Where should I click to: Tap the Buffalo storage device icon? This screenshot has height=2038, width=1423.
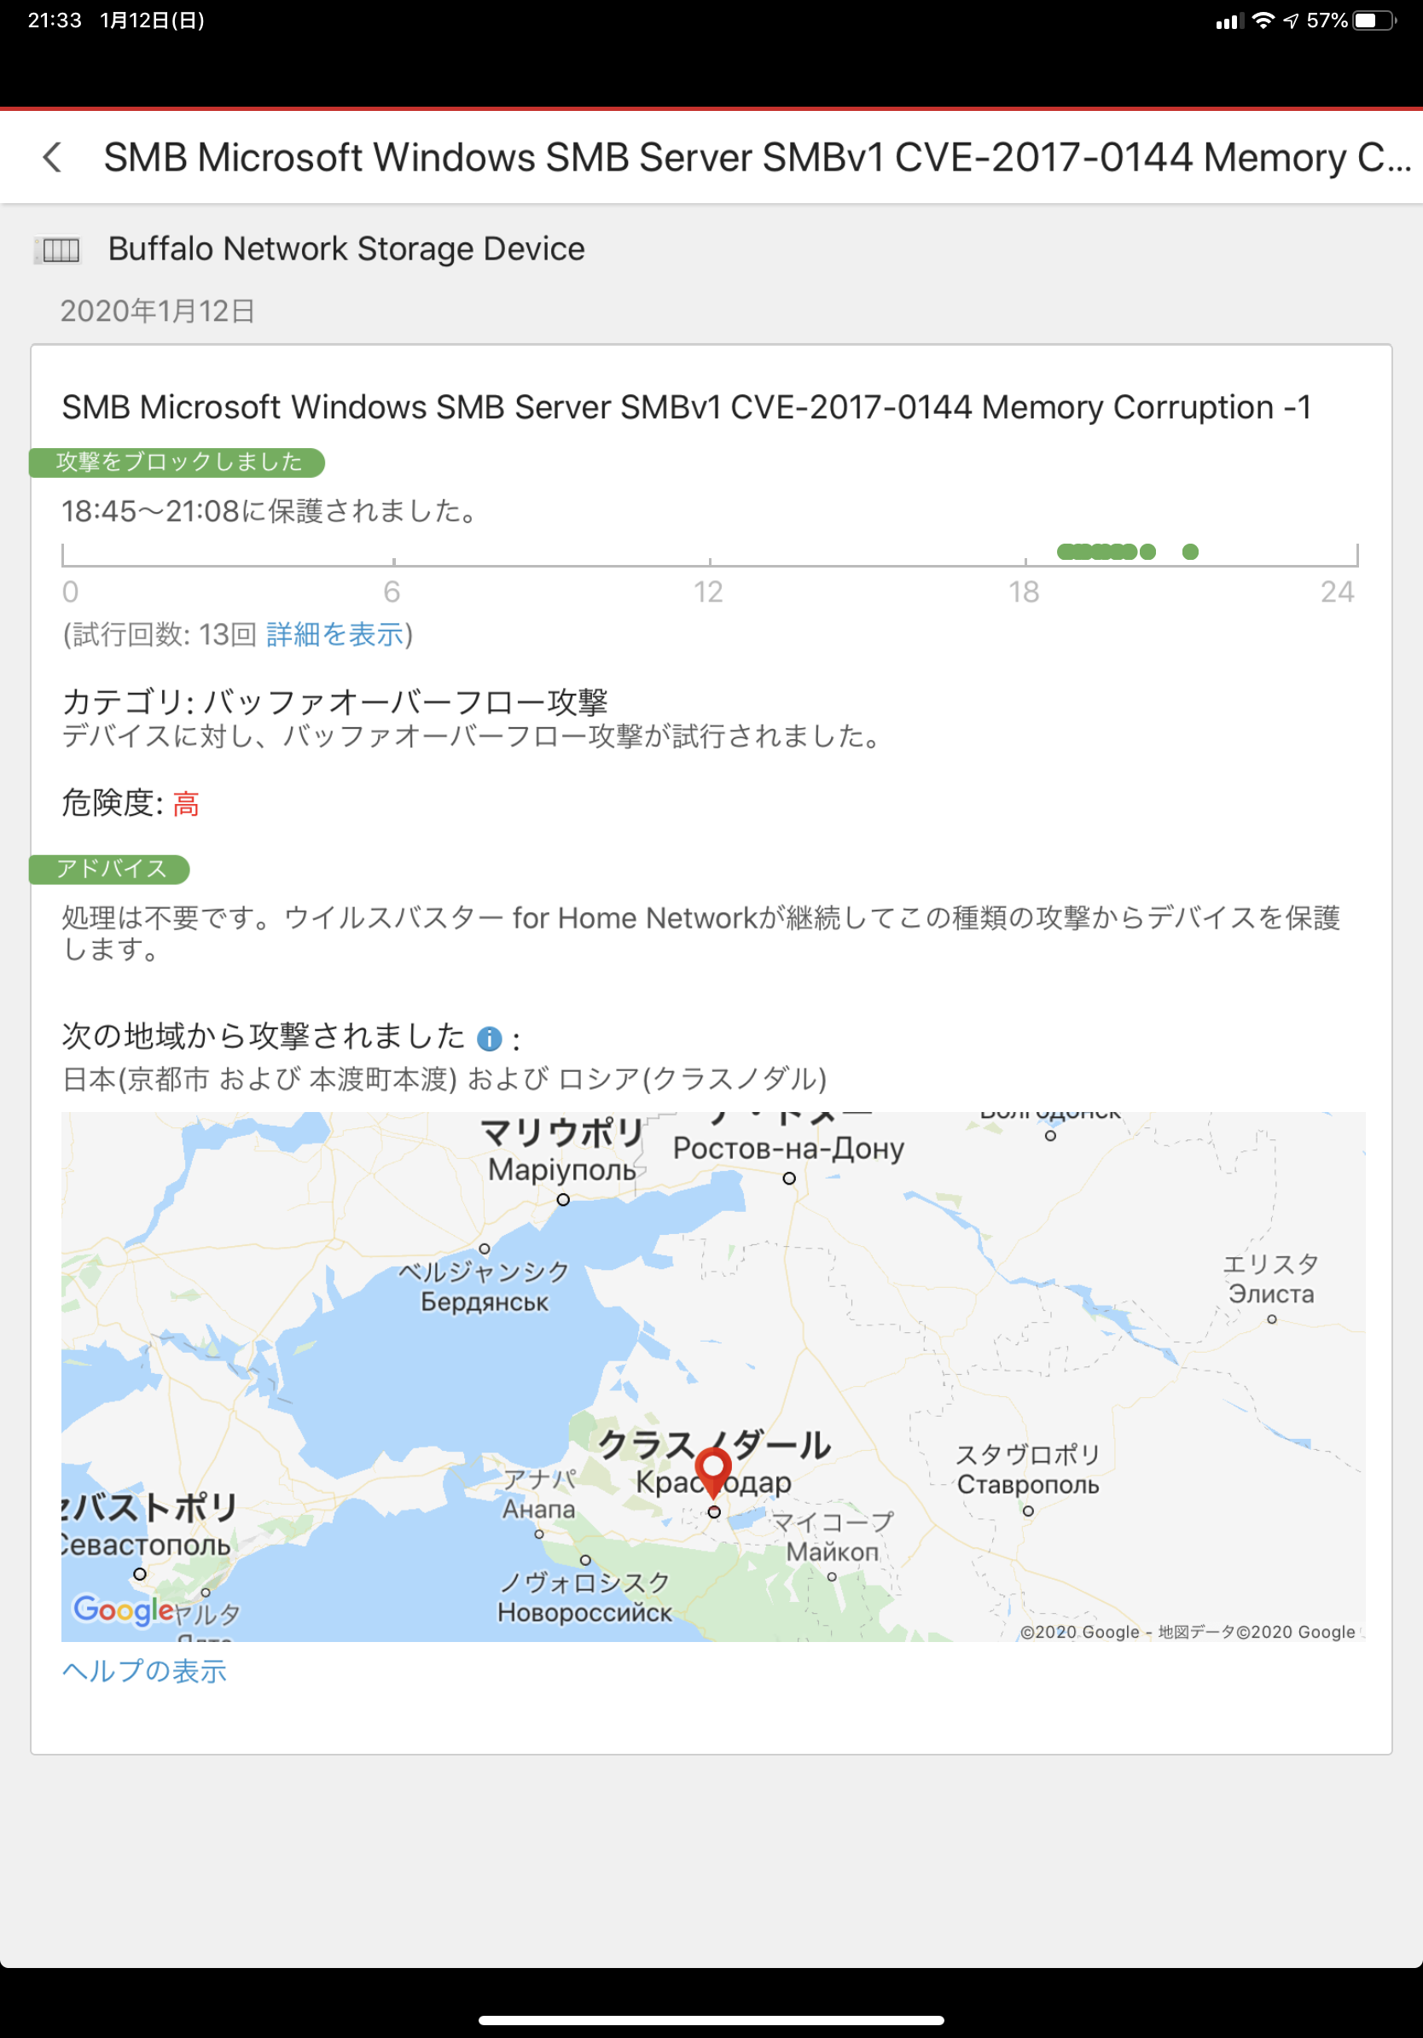57,250
